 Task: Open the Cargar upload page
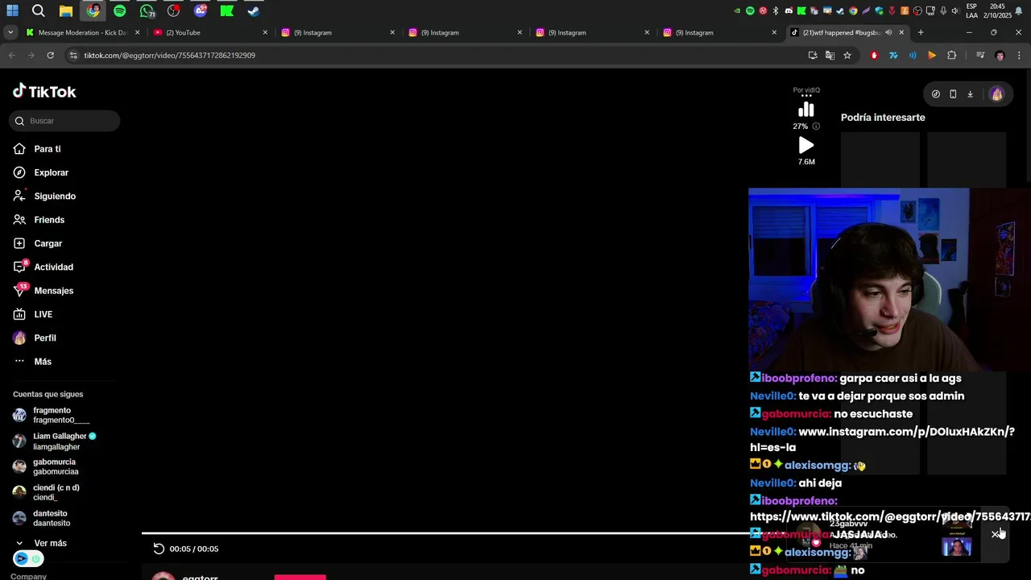(38, 243)
